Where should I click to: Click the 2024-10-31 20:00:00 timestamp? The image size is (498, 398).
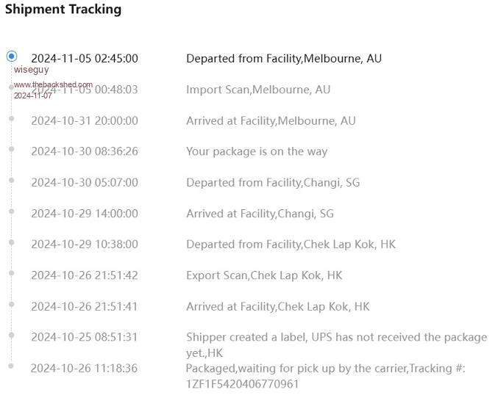tap(85, 120)
